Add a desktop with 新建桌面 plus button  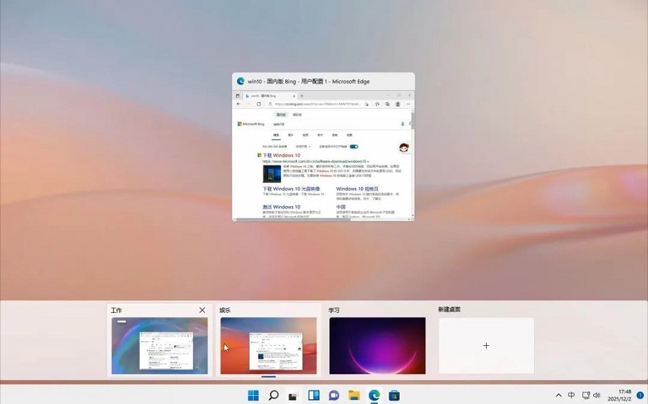486,346
